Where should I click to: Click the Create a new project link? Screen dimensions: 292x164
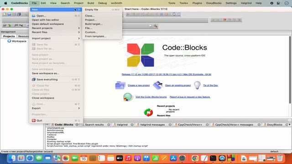tap(139, 85)
